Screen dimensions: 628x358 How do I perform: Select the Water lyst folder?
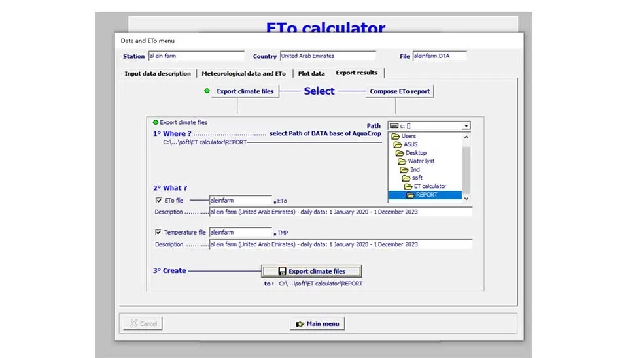[x=421, y=161]
